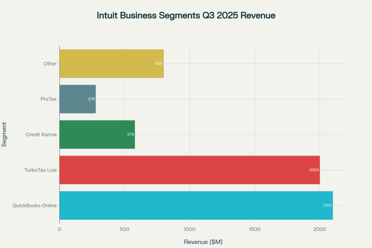Click the x-axis tick label 1500
Viewport: 372px width, 248px height.
point(255,229)
